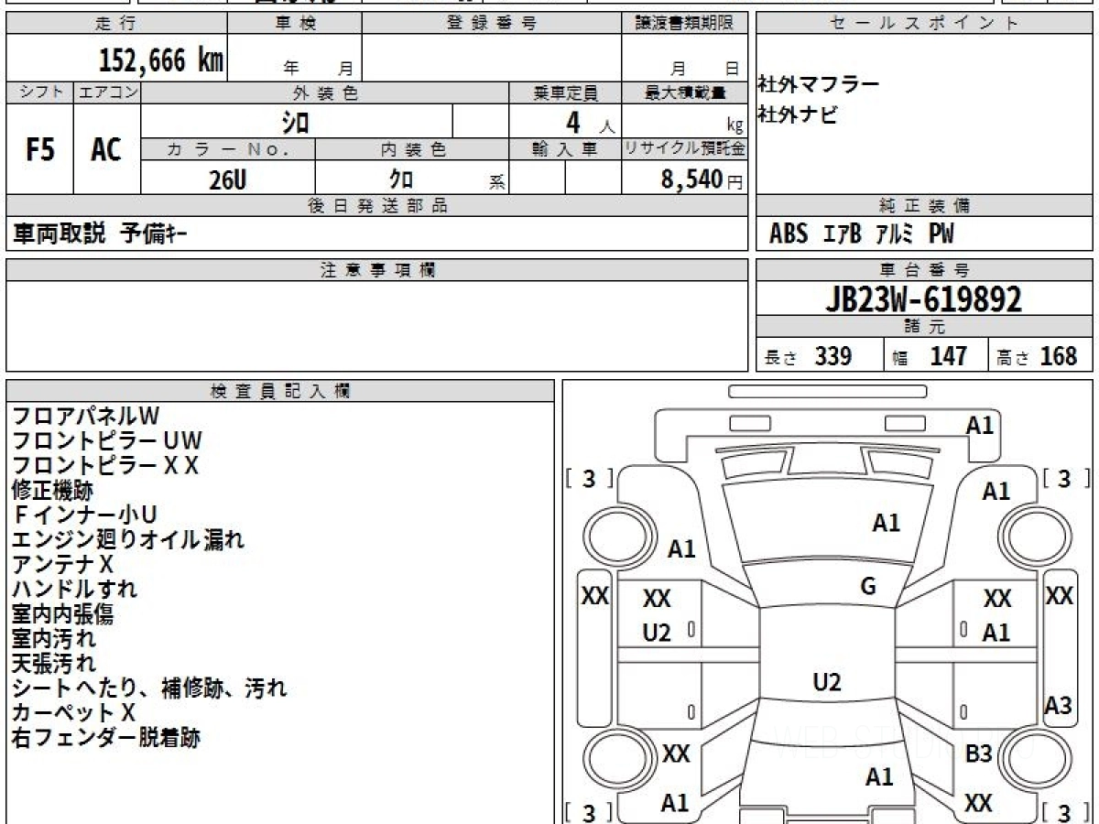Click the 注意事項欄 header

(376, 270)
